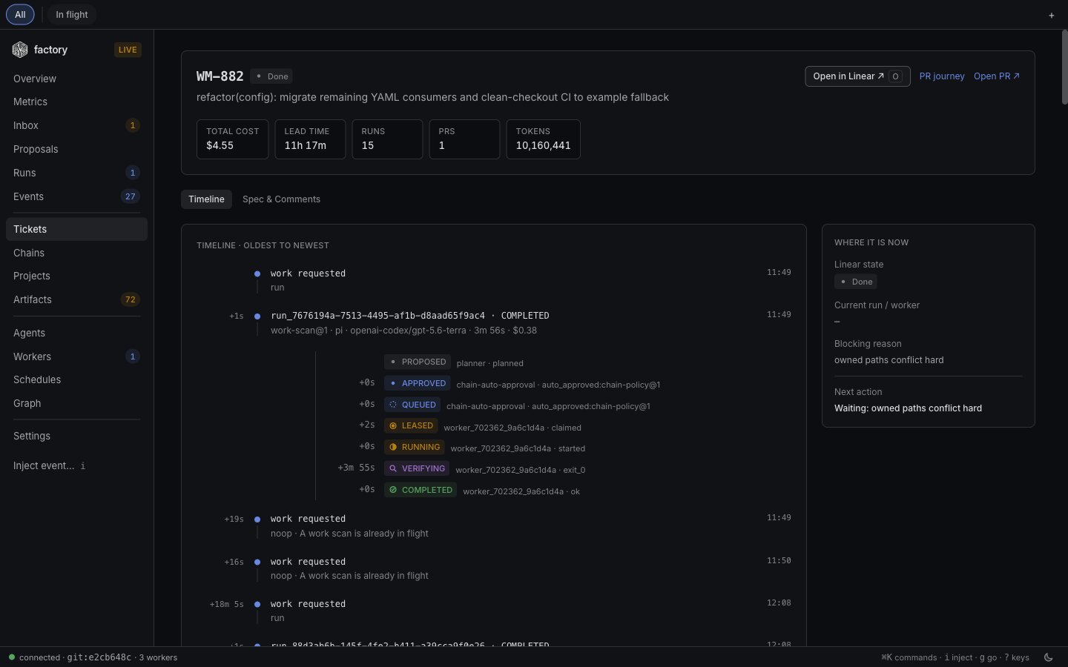Click the COMPLETED checkmark status badge
The height and width of the screenshot is (667, 1068).
[420, 490]
